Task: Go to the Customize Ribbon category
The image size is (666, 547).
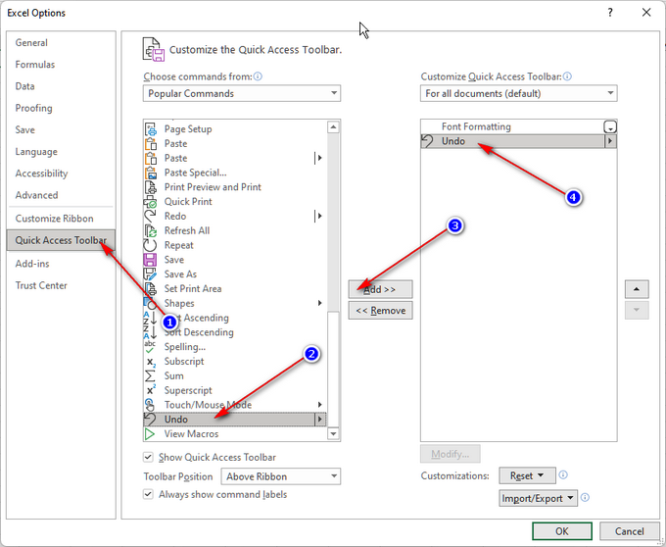Action: (55, 219)
